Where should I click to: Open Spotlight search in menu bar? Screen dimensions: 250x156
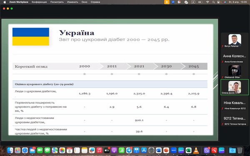213,2
